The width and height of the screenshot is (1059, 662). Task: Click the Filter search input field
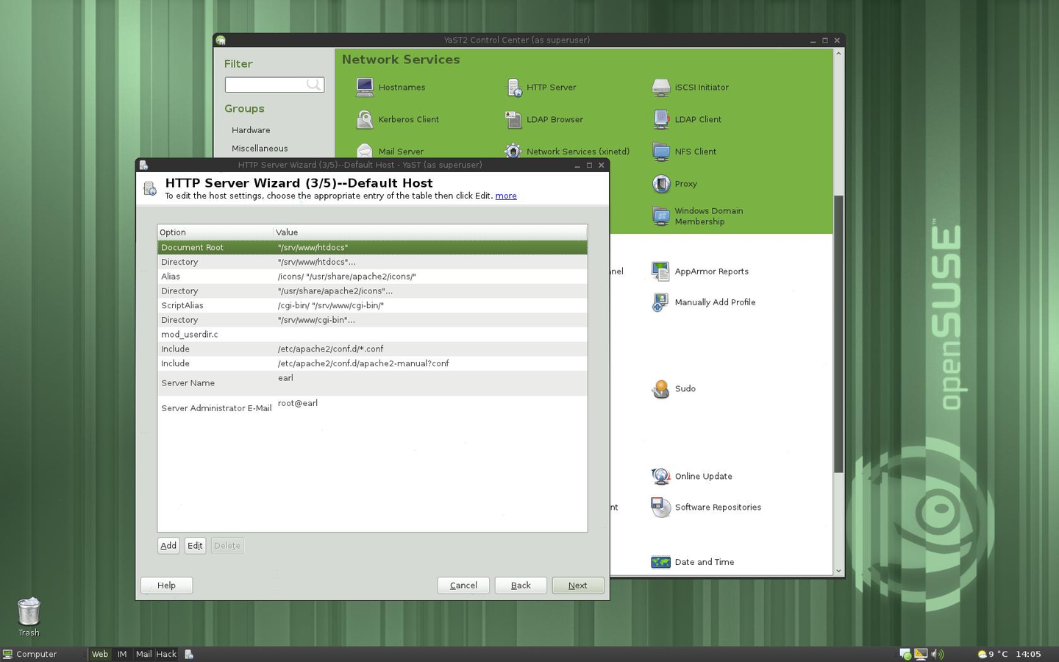[x=274, y=85]
